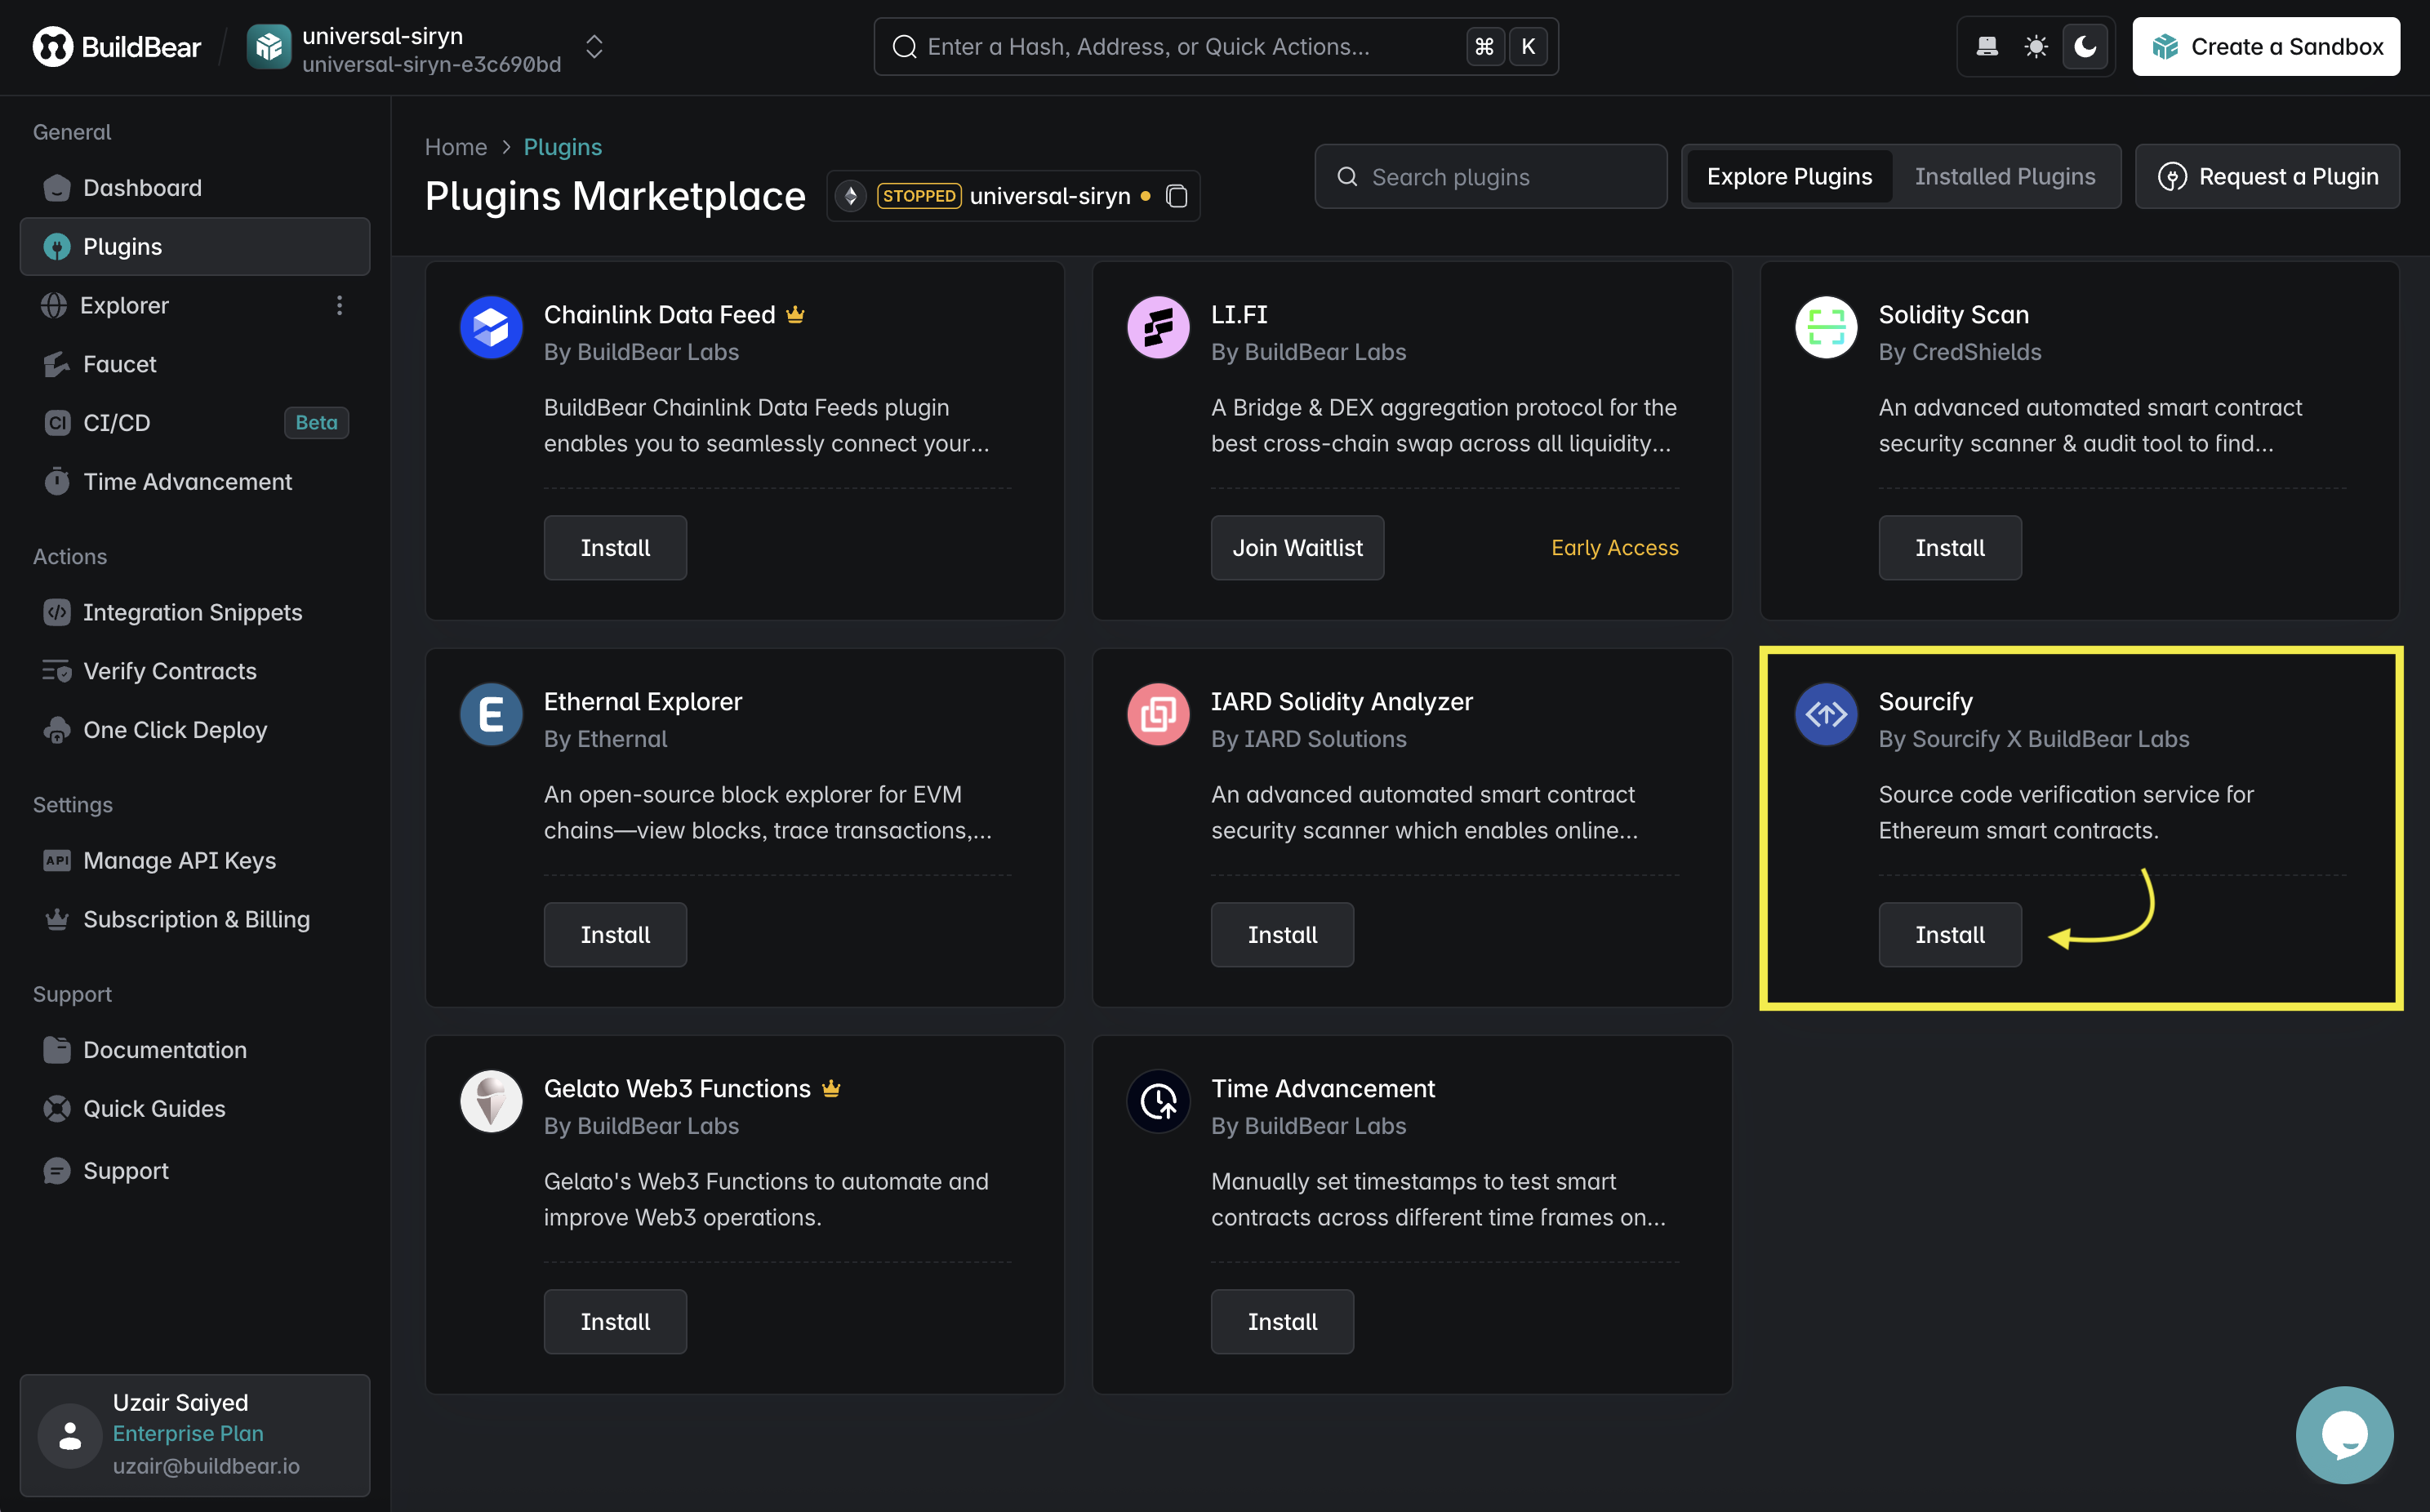Install the Sourcify plugin
The height and width of the screenshot is (1512, 2430).
tap(1950, 935)
